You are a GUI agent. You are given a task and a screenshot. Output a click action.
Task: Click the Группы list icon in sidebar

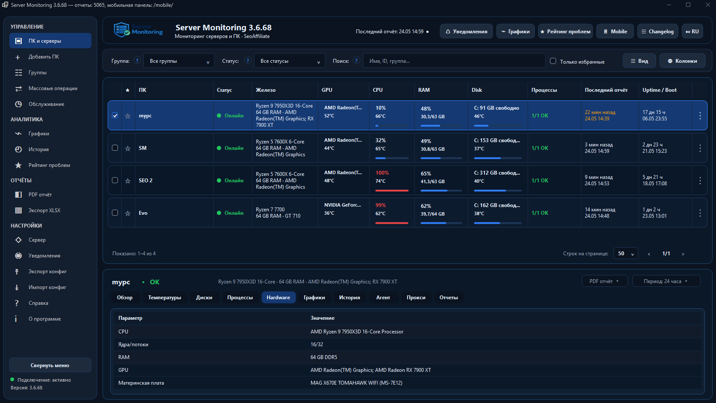coord(18,73)
